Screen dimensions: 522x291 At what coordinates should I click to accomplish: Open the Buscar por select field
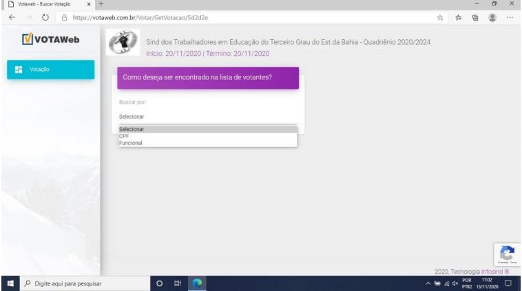(207, 117)
